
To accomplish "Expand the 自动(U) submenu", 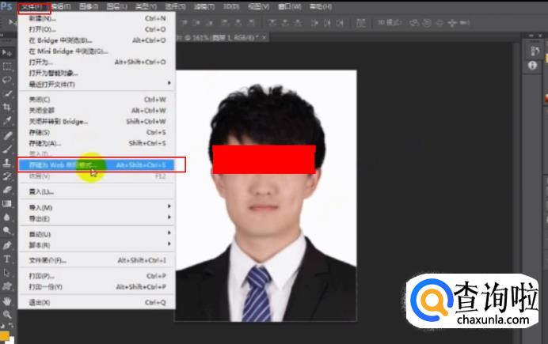I will pyautogui.click(x=95, y=234).
